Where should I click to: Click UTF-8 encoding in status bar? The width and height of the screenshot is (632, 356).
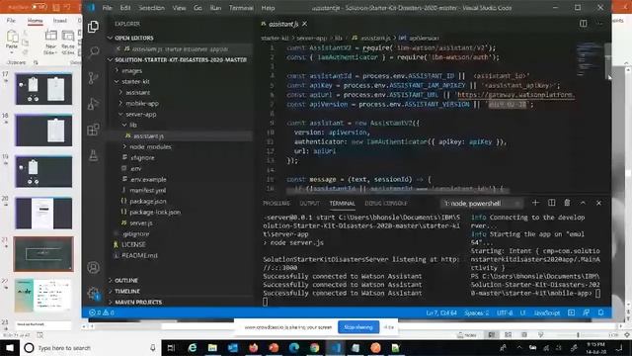(505, 312)
